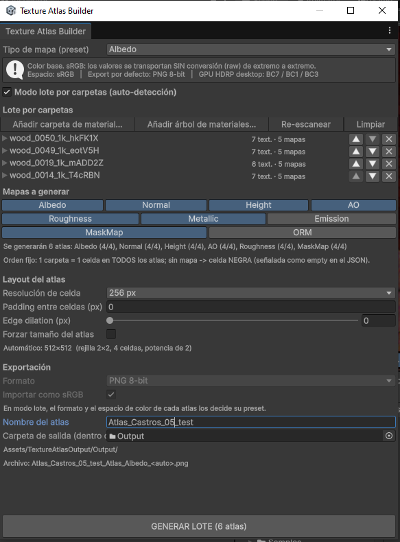The width and height of the screenshot is (400, 542).
Task: Expand the wood_0014_1k_T4cRBN folder row
Action: coord(5,175)
